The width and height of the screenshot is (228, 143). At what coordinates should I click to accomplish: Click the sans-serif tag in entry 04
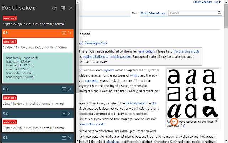10,41
